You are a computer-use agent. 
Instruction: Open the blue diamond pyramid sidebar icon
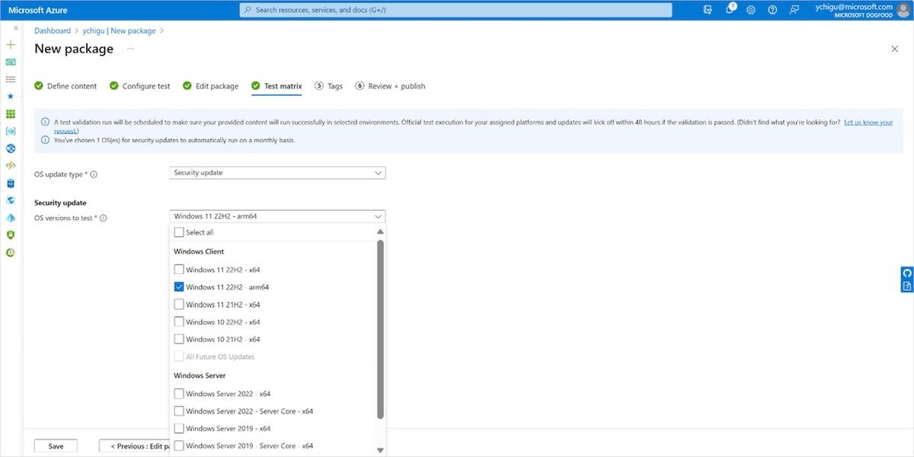click(11, 218)
